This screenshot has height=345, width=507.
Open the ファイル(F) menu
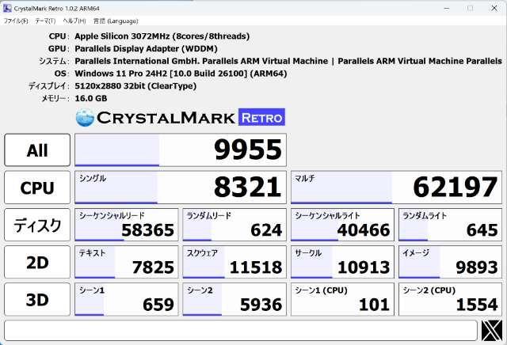(x=16, y=21)
